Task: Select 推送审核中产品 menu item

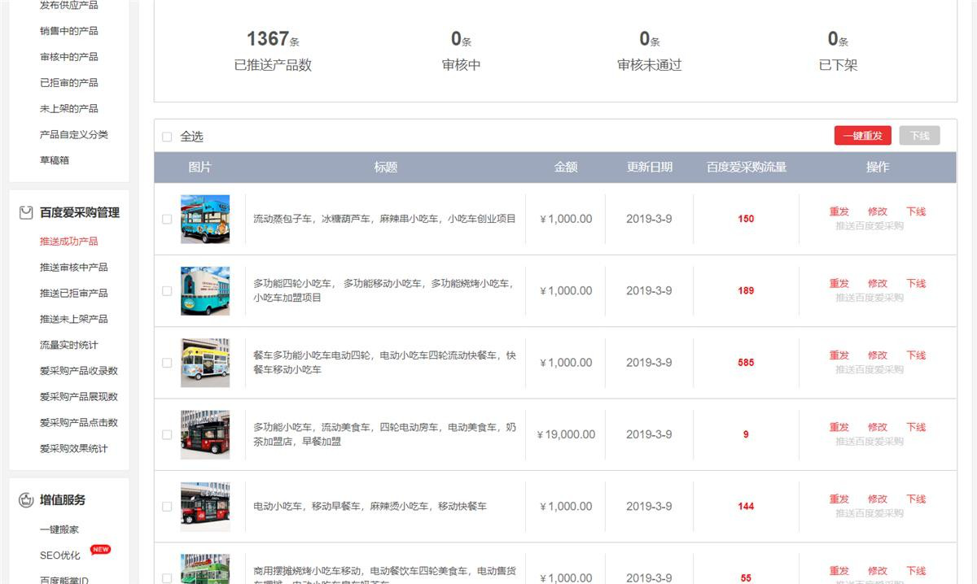Action: (x=74, y=268)
